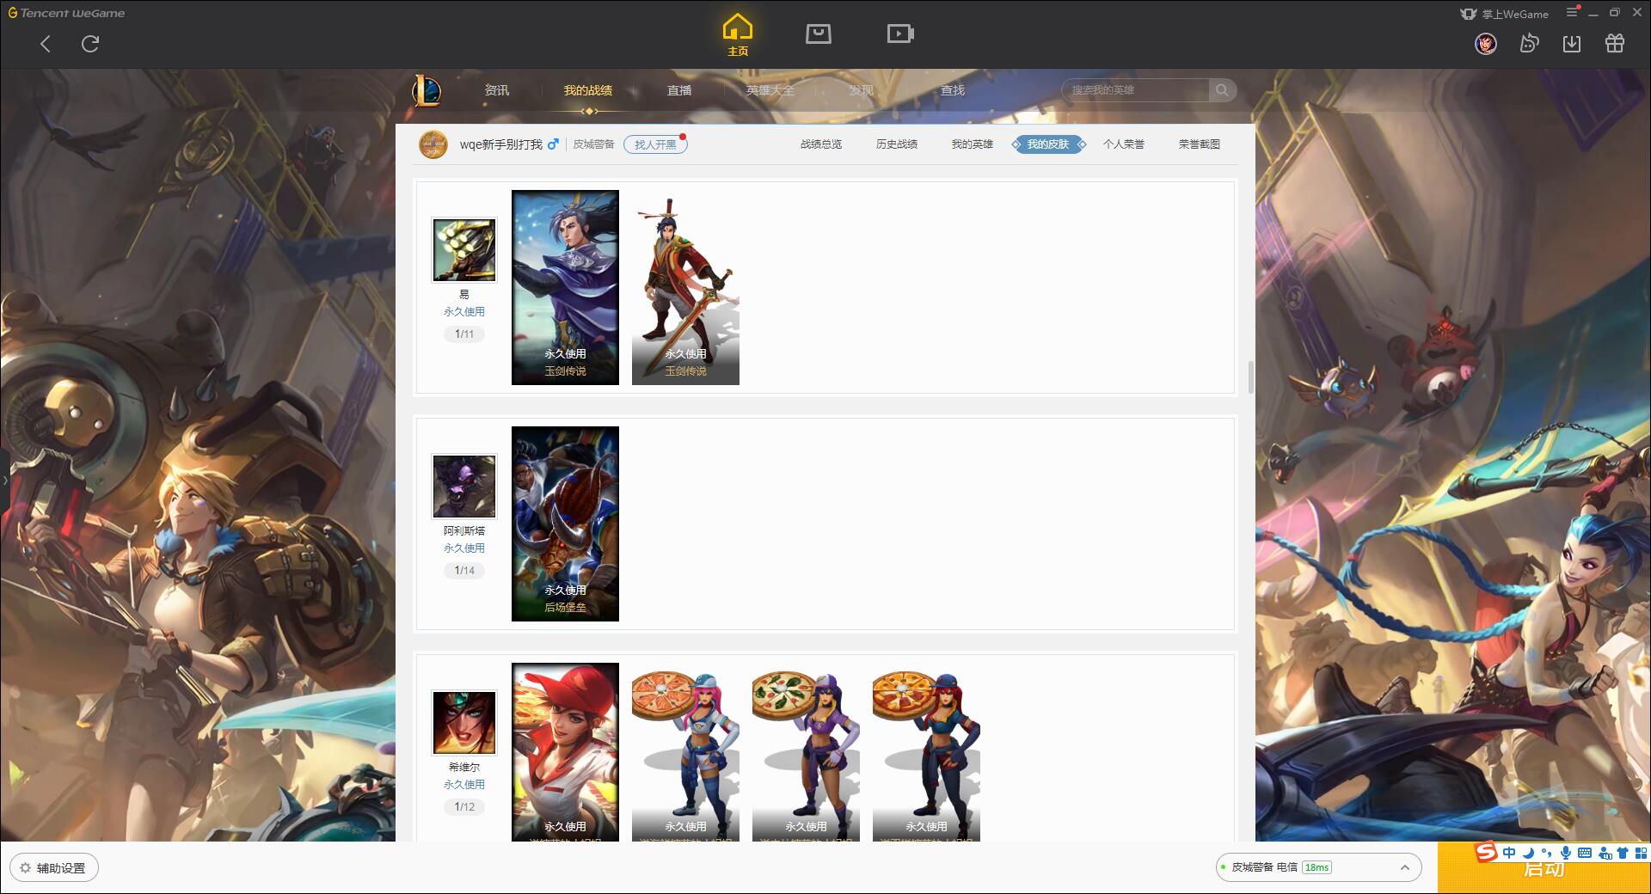This screenshot has width=1651, height=894.
Task: Click the 1/11 skin count badge
Action: coord(464,334)
